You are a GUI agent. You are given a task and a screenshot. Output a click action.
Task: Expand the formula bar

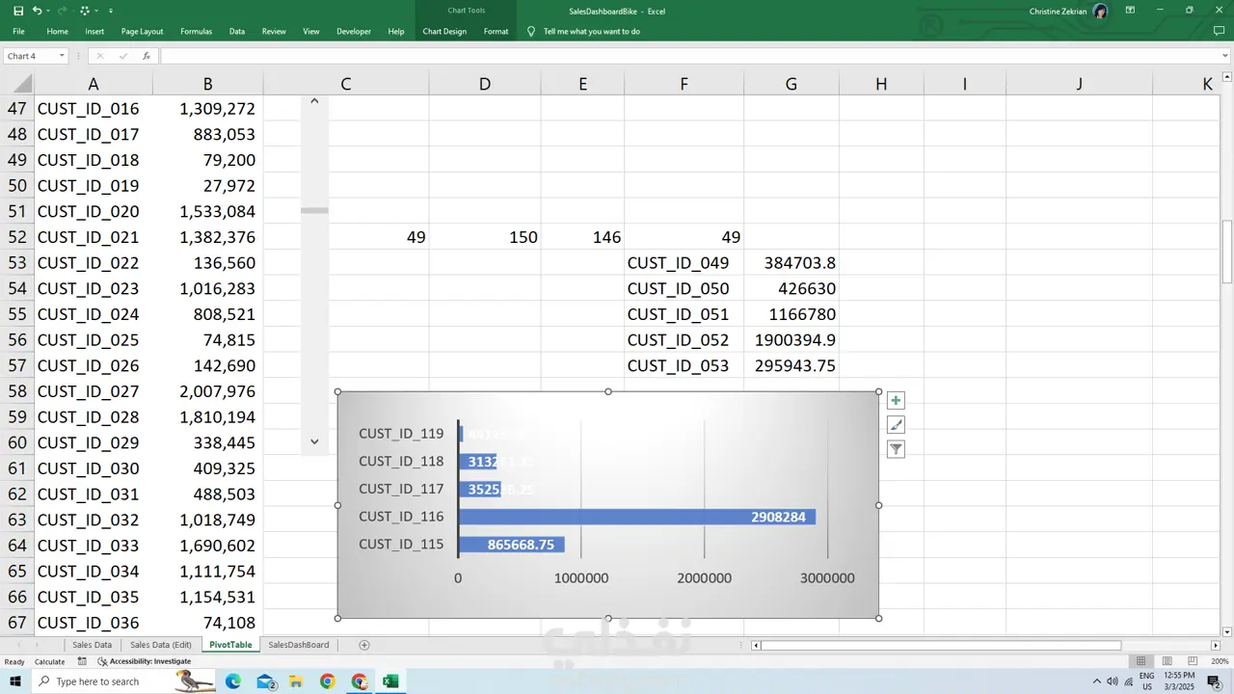(1225, 56)
